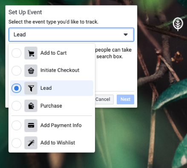The image size is (187, 168).
Task: Collapse the event type dropdown arrow
Action: tap(126, 35)
